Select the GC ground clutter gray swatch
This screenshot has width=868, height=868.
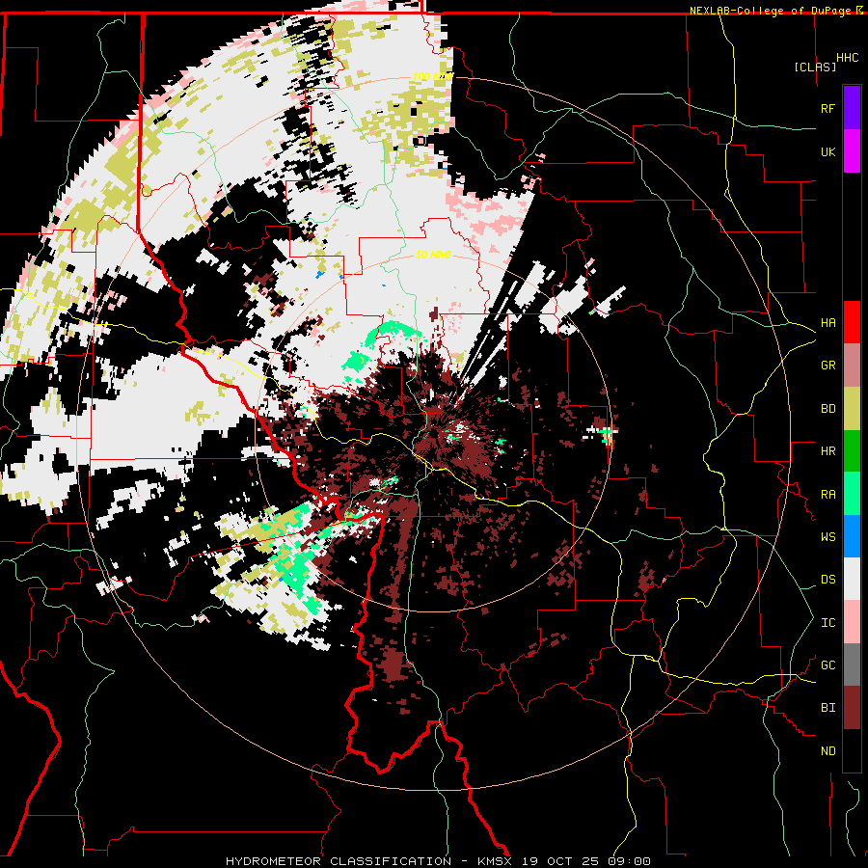[x=852, y=665]
